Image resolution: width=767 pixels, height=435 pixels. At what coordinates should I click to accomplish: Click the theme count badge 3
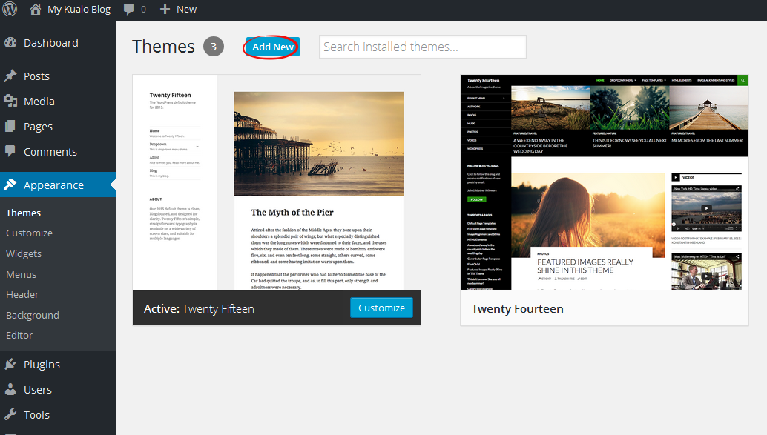pos(214,47)
